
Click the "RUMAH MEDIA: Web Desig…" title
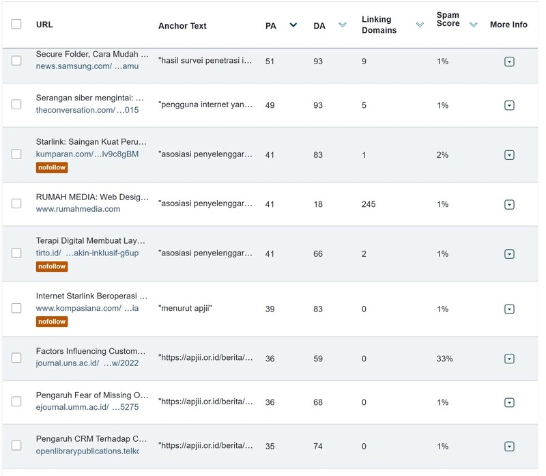coord(92,197)
